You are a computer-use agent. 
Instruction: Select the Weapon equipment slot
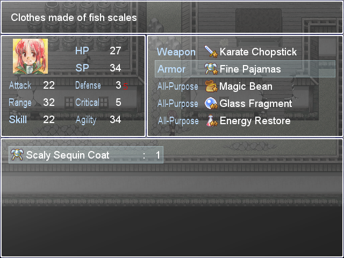pyautogui.click(x=245, y=52)
